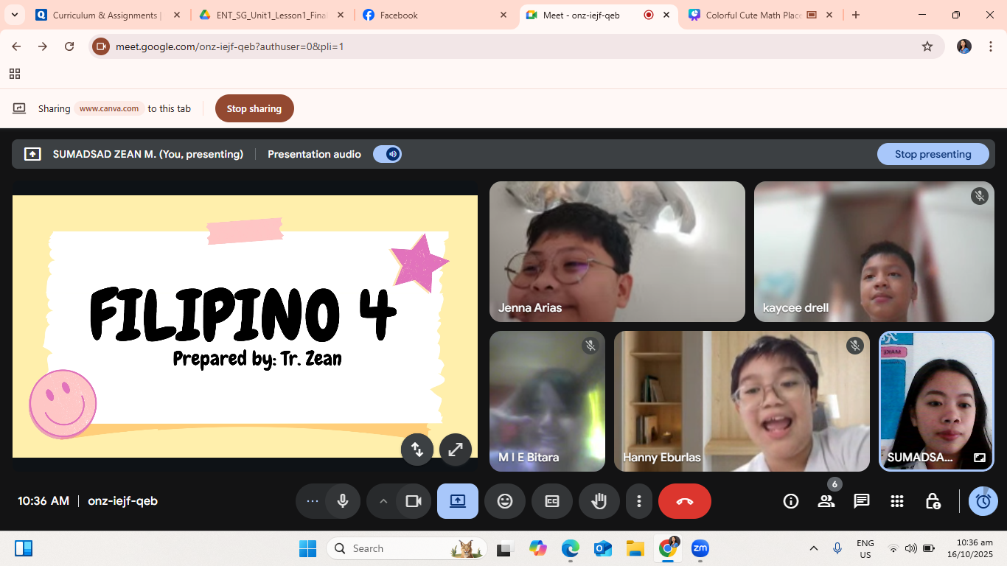Open the emoji reactions panel

[505, 501]
